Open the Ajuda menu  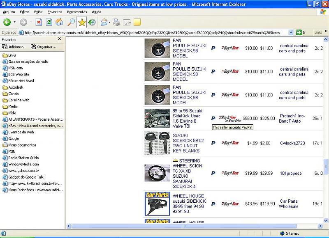97,12
